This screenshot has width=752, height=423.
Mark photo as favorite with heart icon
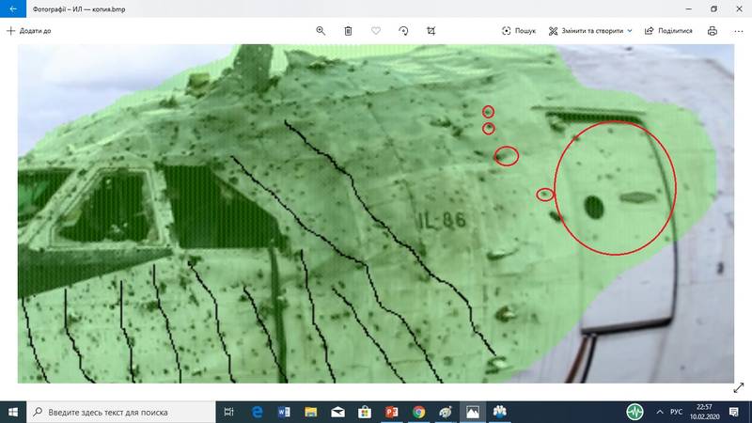tap(376, 31)
